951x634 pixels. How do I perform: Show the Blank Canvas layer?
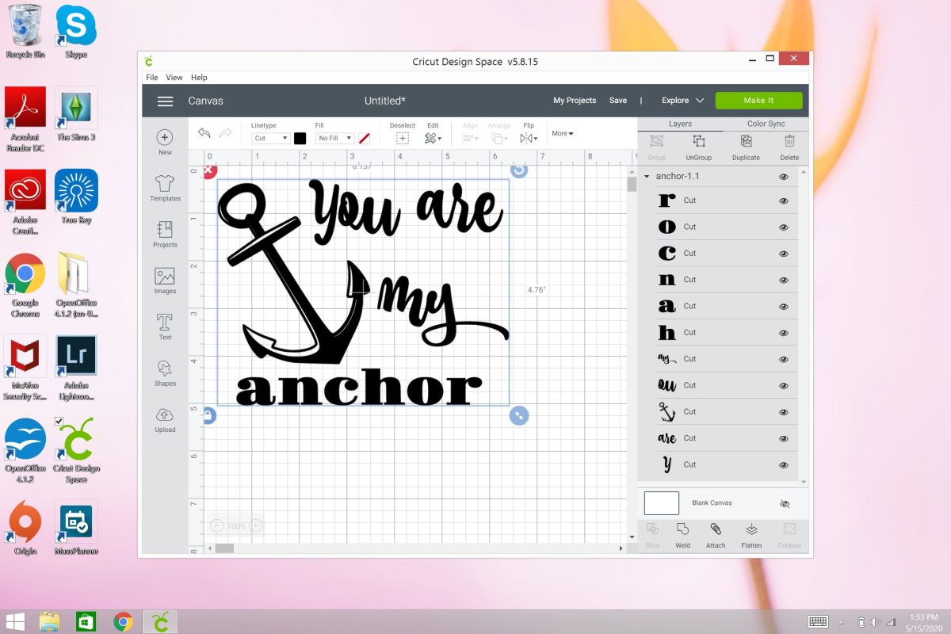pyautogui.click(x=785, y=504)
